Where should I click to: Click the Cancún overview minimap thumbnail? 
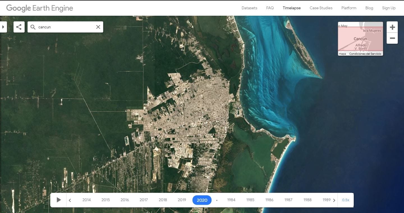[x=360, y=39]
